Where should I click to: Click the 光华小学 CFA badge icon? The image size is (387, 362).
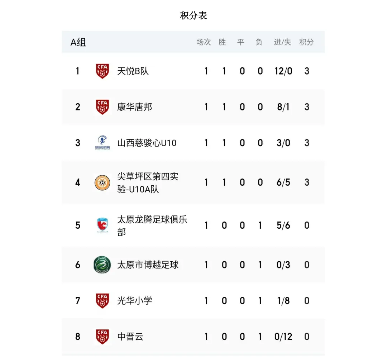coord(102,301)
